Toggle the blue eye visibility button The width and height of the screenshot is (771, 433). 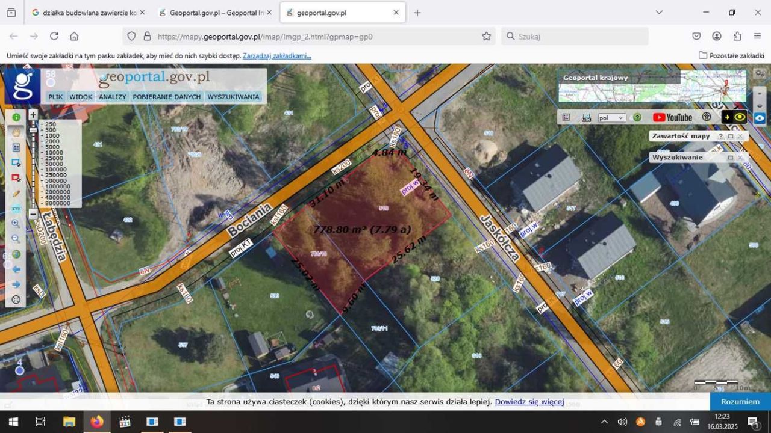[760, 118]
